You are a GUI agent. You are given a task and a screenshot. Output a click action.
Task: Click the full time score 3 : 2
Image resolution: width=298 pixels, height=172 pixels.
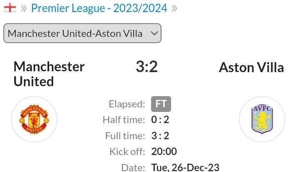(x=160, y=136)
